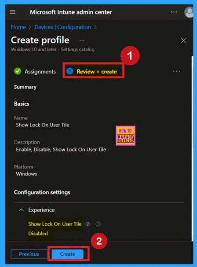Go to Home breadcrumb
197x267 pixels.
tap(18, 27)
